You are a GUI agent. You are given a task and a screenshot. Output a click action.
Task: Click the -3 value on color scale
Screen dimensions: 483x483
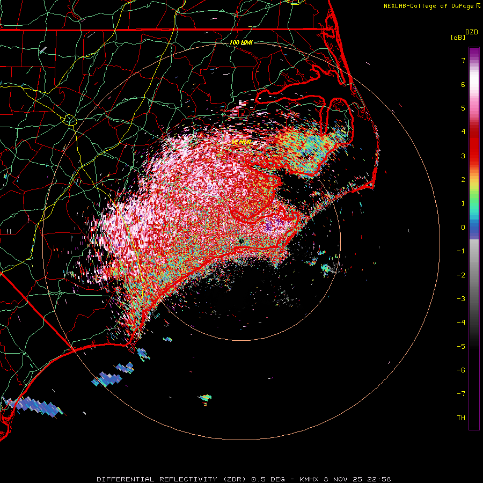tap(461, 299)
